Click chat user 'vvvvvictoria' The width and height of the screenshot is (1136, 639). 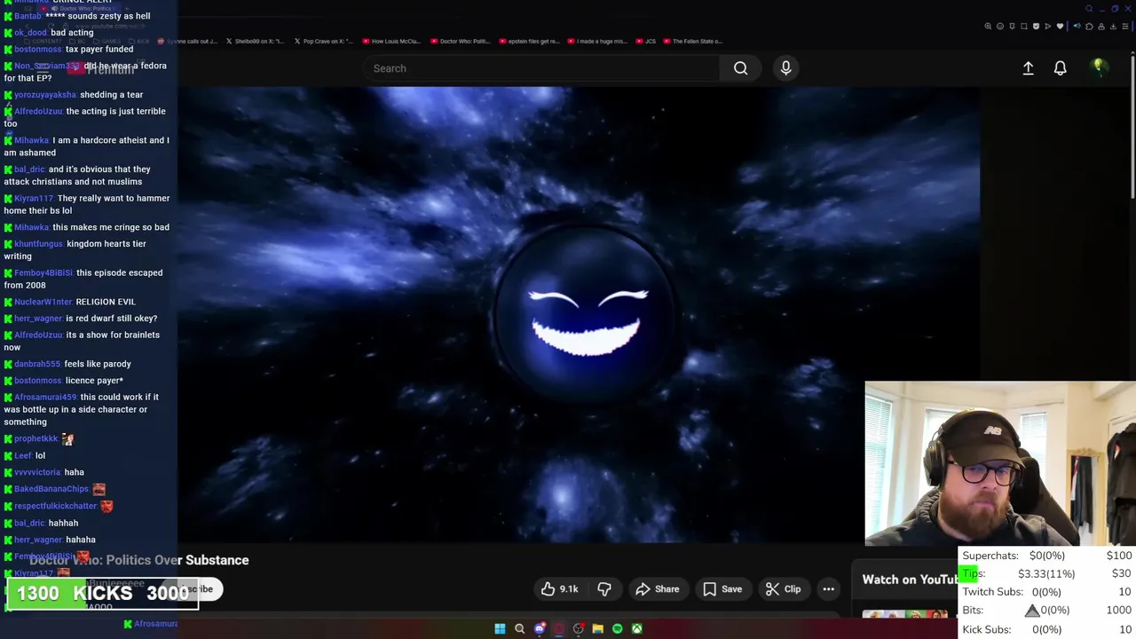click(x=37, y=472)
